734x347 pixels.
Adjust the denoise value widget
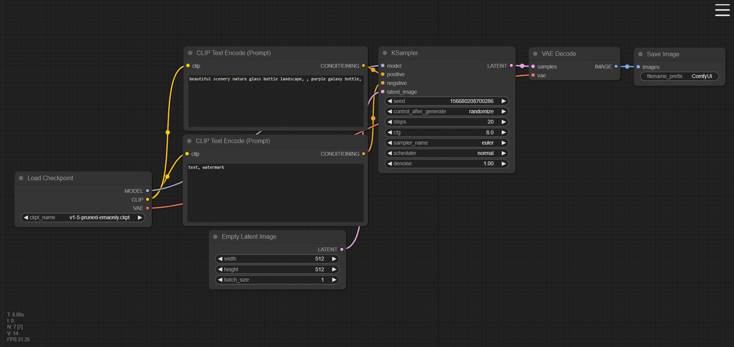(x=446, y=163)
